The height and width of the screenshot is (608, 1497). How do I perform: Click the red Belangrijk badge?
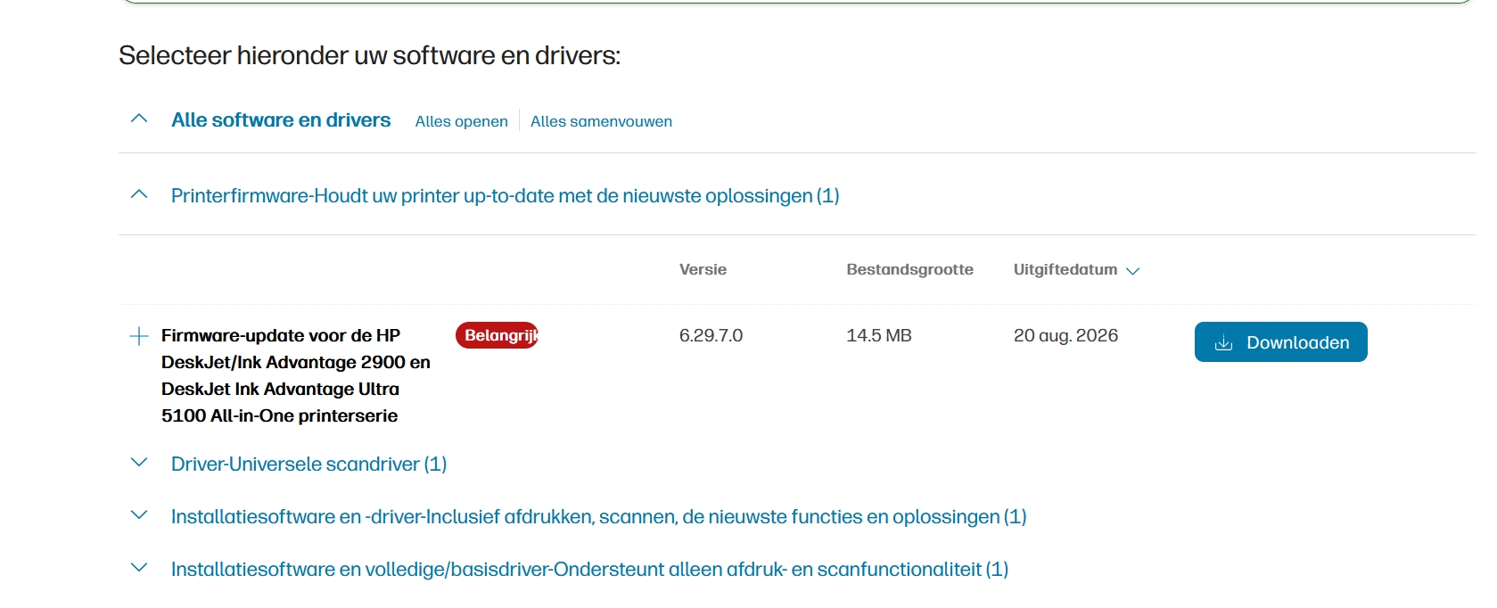[497, 335]
